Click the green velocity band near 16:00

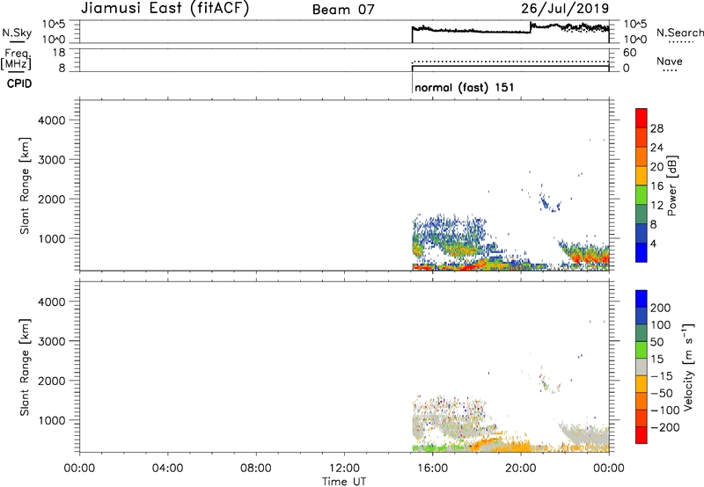click(x=437, y=447)
